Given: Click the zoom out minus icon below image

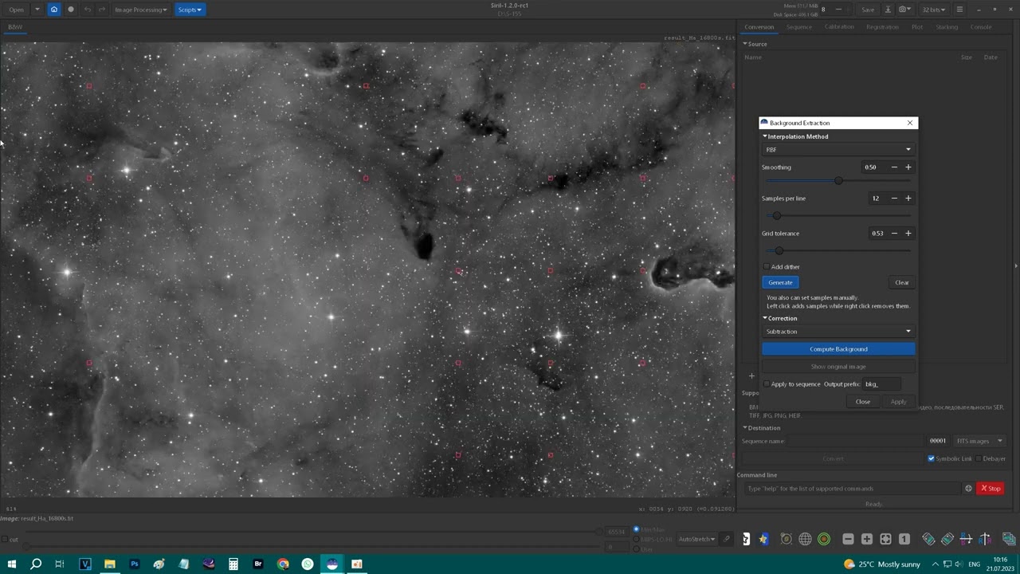Looking at the screenshot, I should [848, 540].
